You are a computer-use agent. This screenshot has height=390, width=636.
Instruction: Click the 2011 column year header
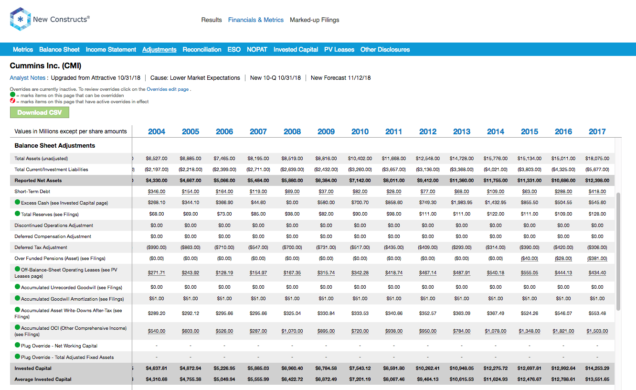tap(394, 131)
